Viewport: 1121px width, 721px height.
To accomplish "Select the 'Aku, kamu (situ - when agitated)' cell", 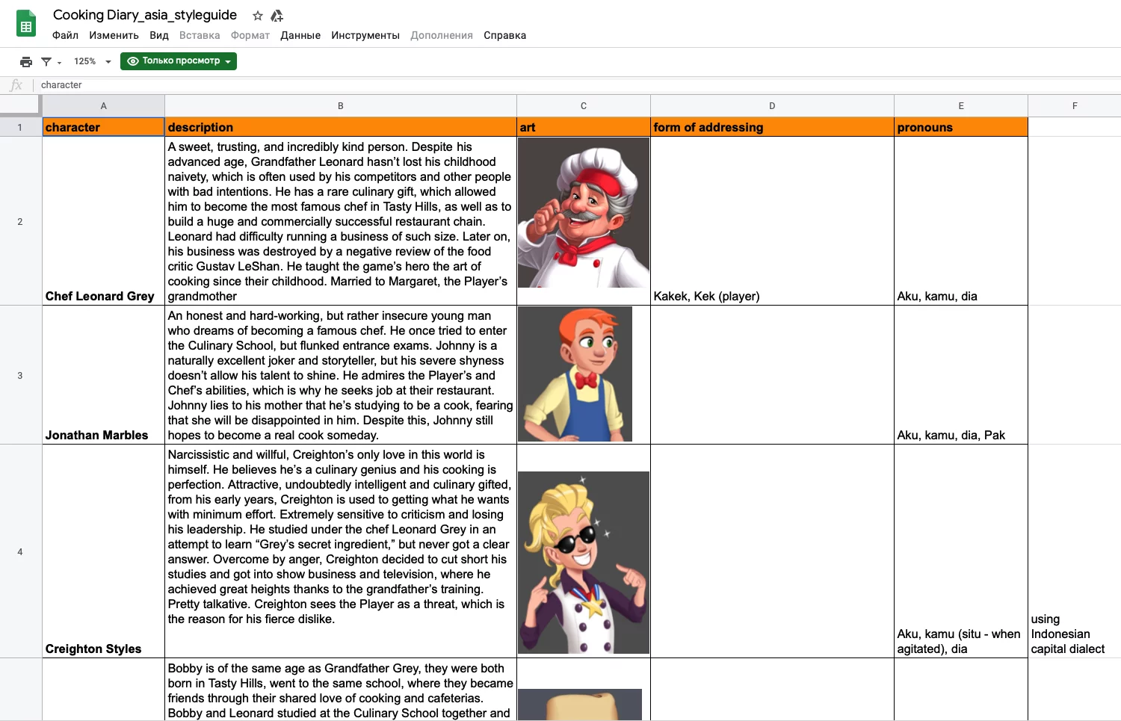I will tap(960, 551).
